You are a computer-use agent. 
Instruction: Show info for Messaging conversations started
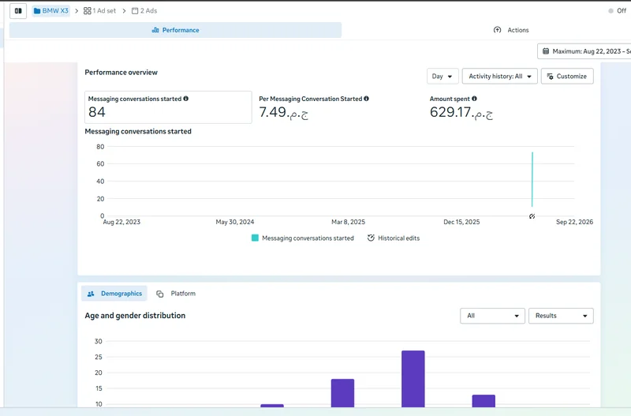186,99
